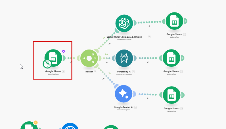Click the purple badge on Google Sheets trigger
226x129 pixels.
pyautogui.click(x=63, y=51)
